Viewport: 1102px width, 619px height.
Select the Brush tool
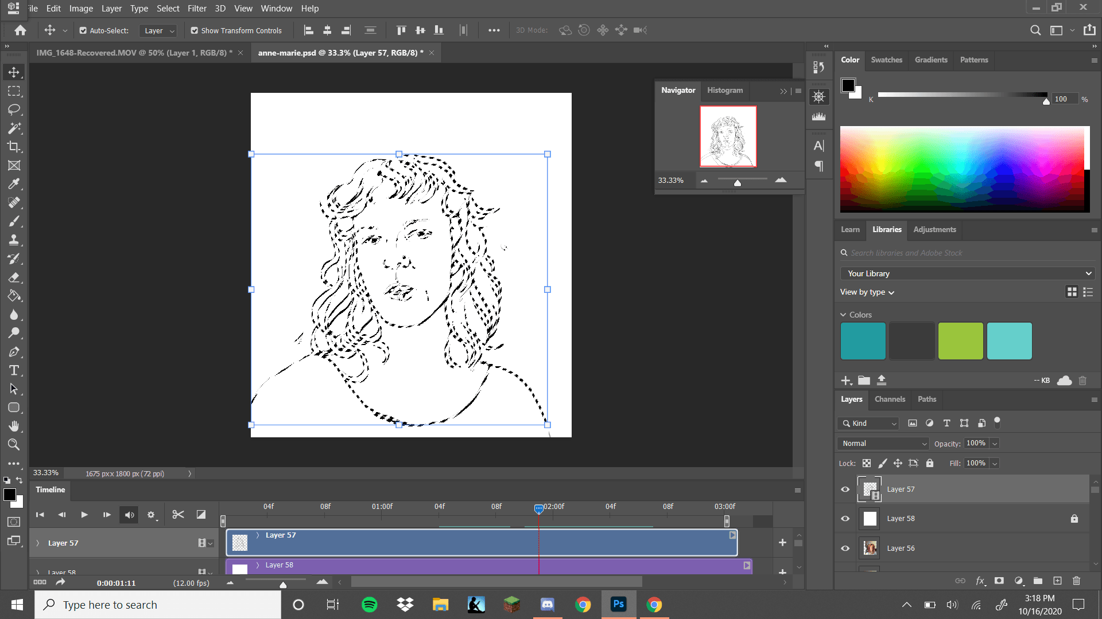(x=14, y=221)
